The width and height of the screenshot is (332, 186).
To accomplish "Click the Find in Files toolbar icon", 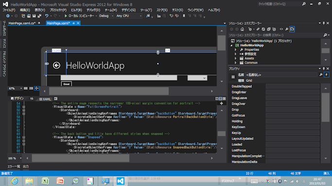I will 148,16.
